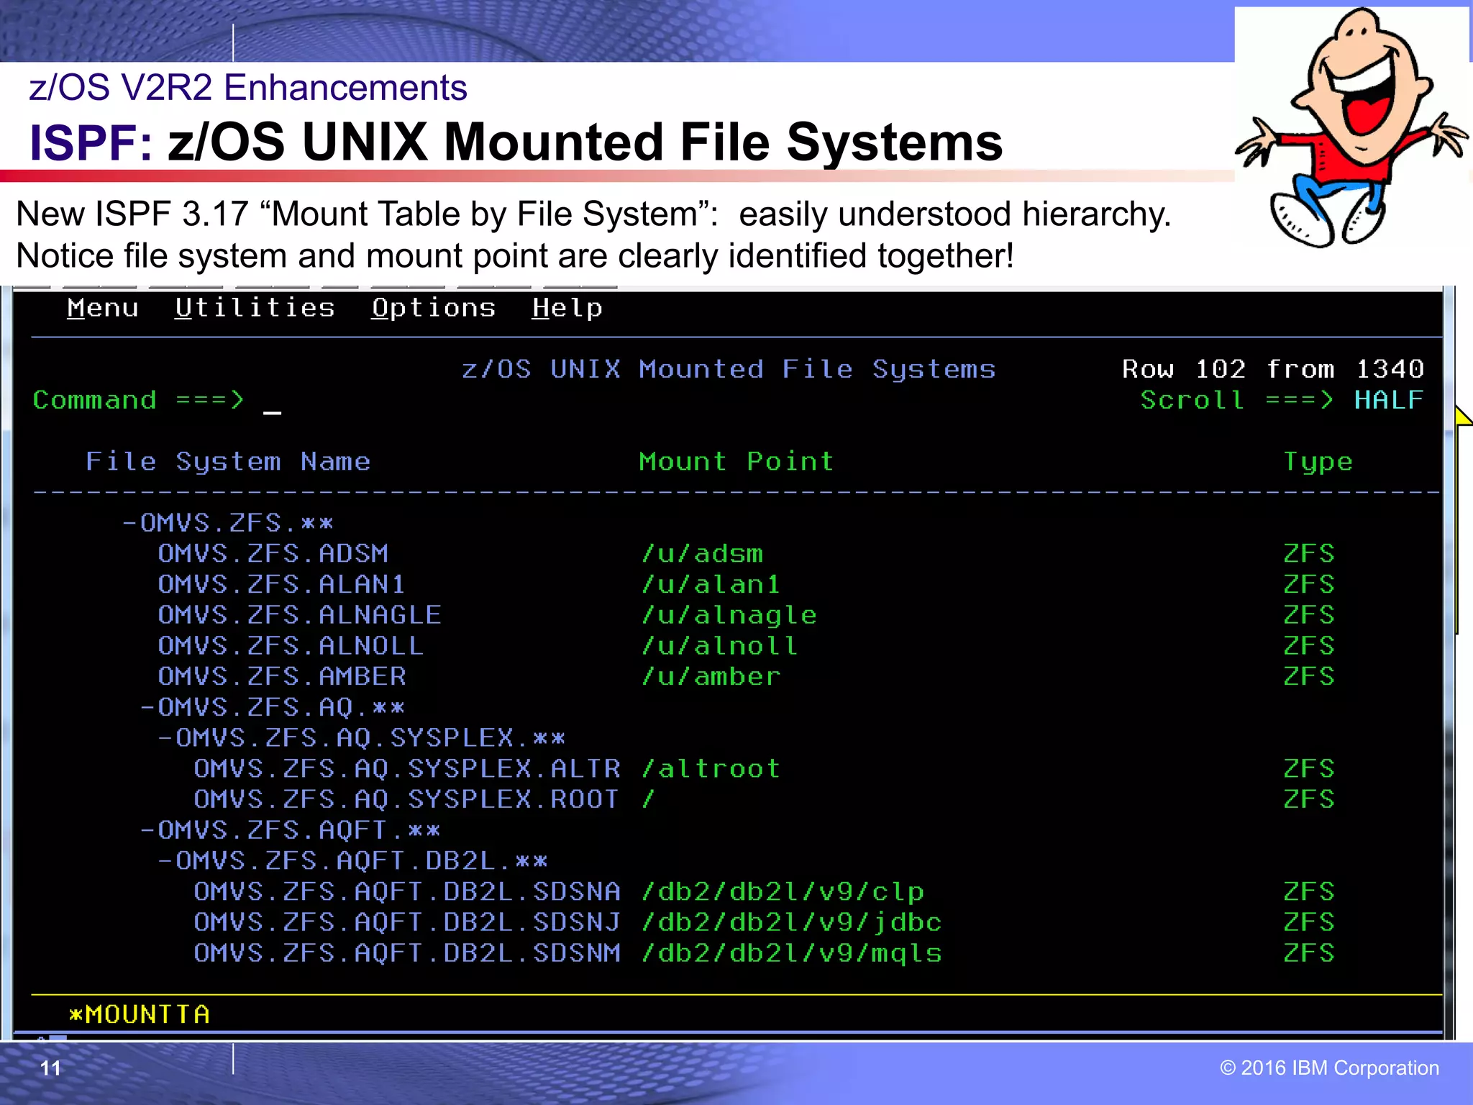Select file system OMVS.ZFS.ADSM
This screenshot has width=1473, height=1105.
click(273, 554)
